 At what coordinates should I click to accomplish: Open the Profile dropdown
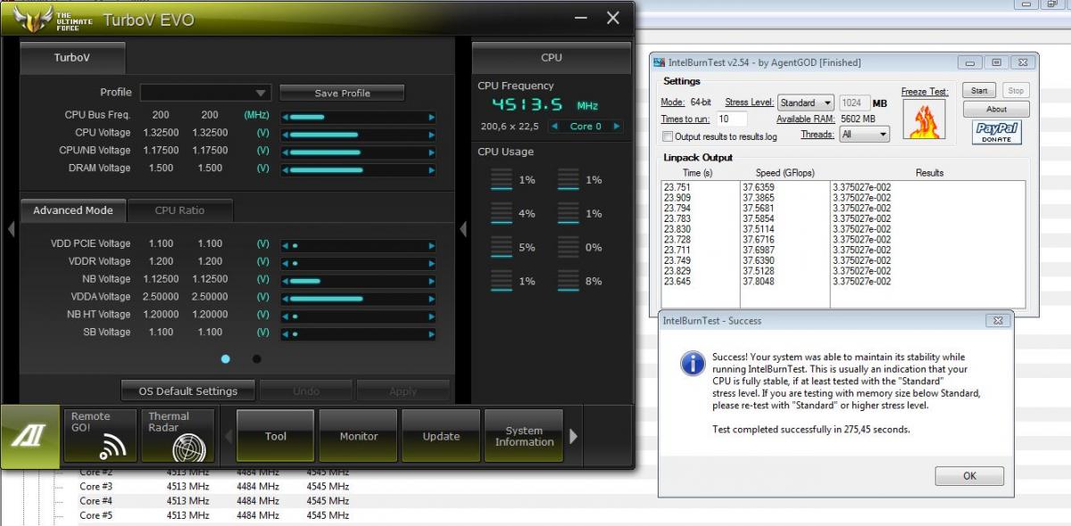coord(205,93)
